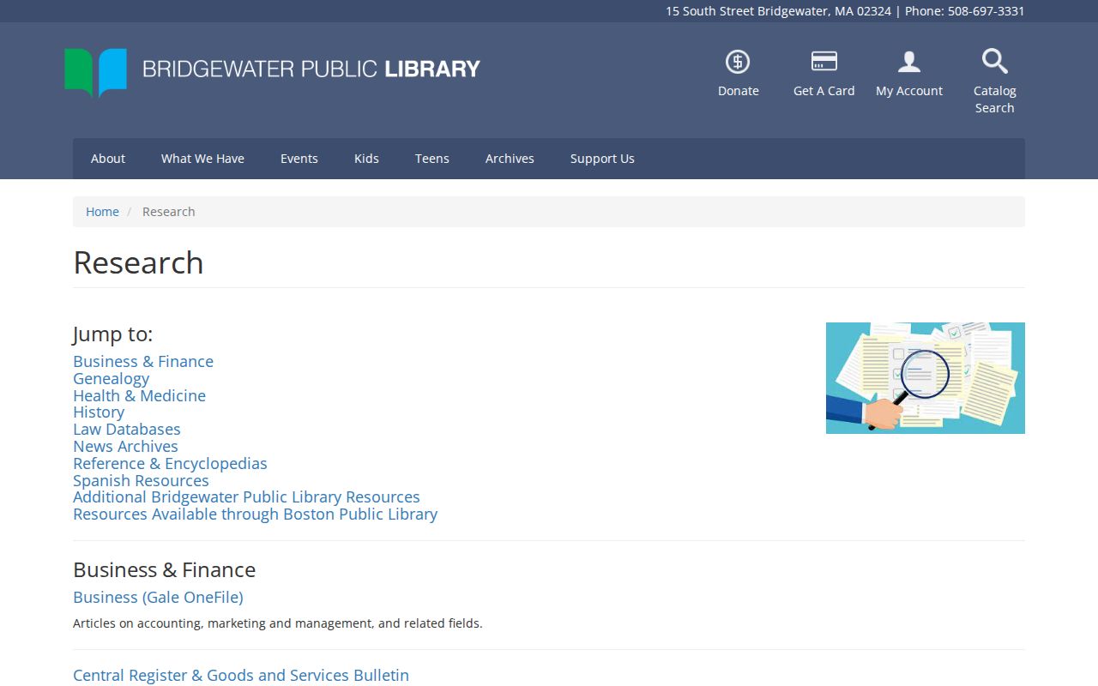
Task: Click the Get A Card icon
Action: (x=824, y=62)
